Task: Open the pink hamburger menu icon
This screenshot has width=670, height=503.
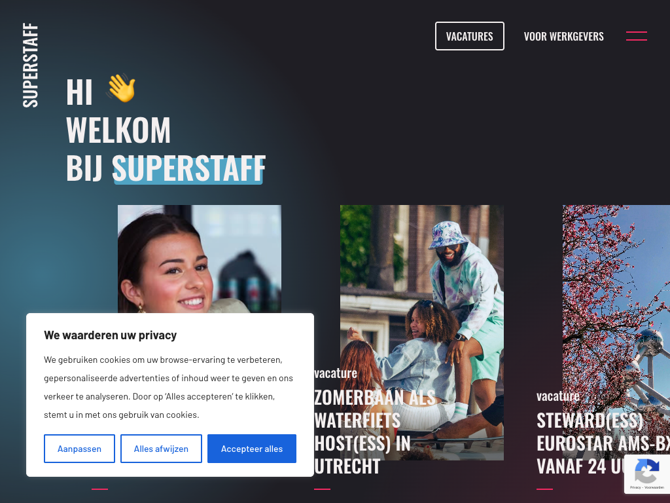Action: click(636, 36)
